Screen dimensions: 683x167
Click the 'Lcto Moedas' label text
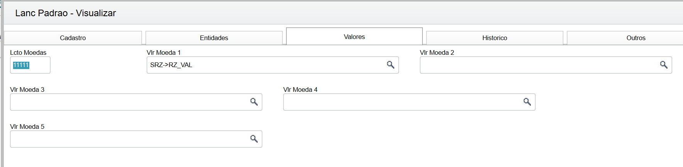(x=28, y=52)
